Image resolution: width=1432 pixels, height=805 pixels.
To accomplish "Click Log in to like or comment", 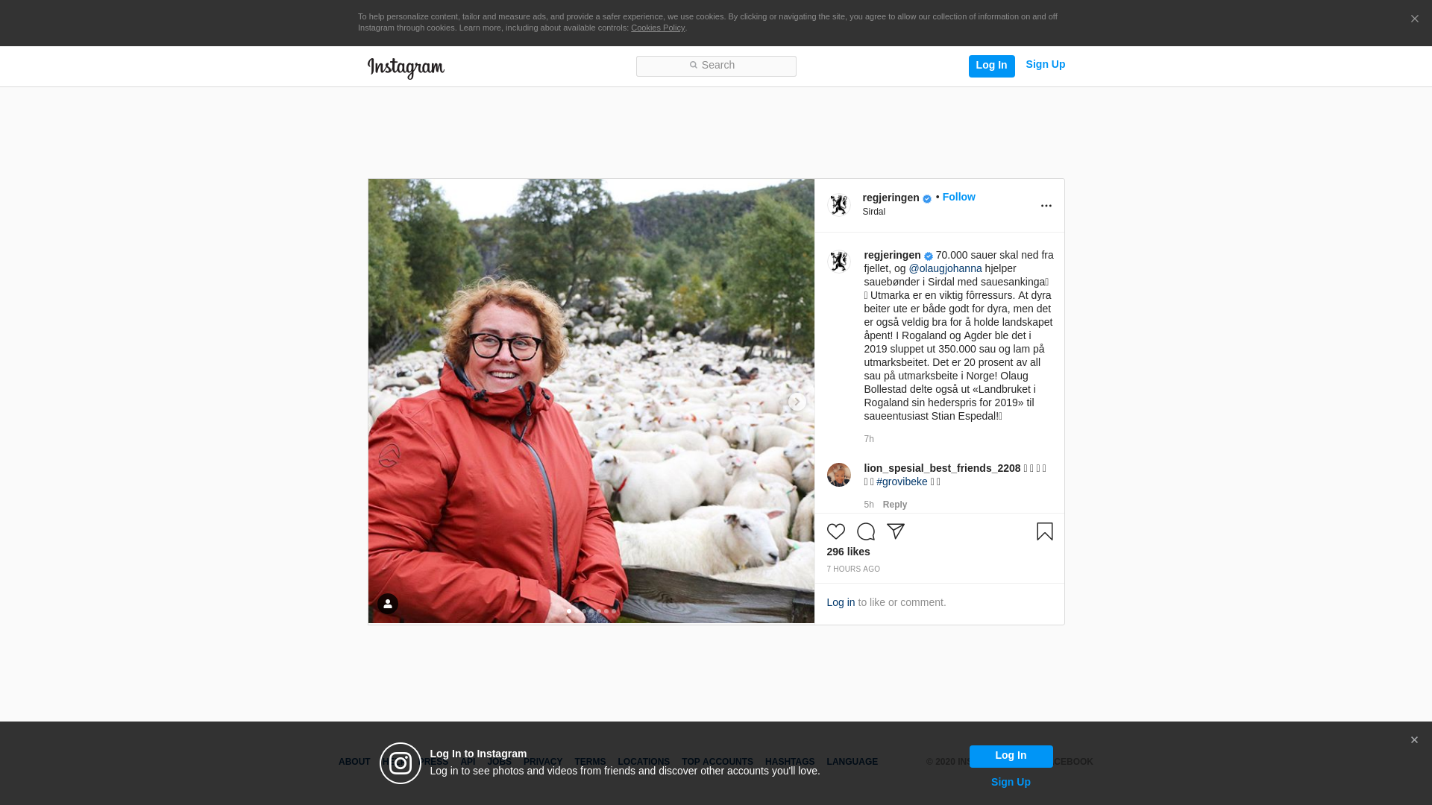I will (x=841, y=602).
